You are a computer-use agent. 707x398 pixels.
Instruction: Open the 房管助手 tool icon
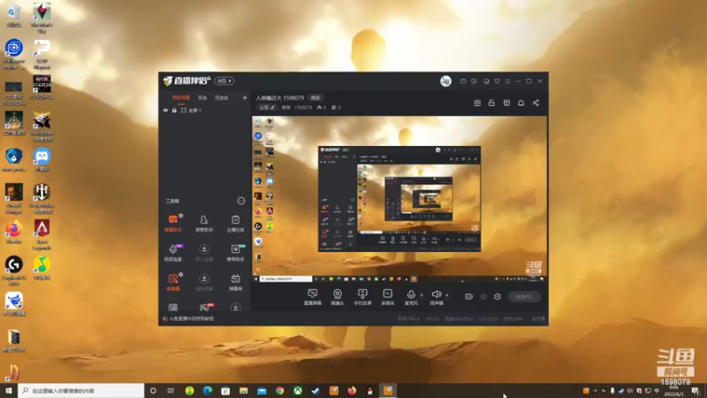pos(204,223)
